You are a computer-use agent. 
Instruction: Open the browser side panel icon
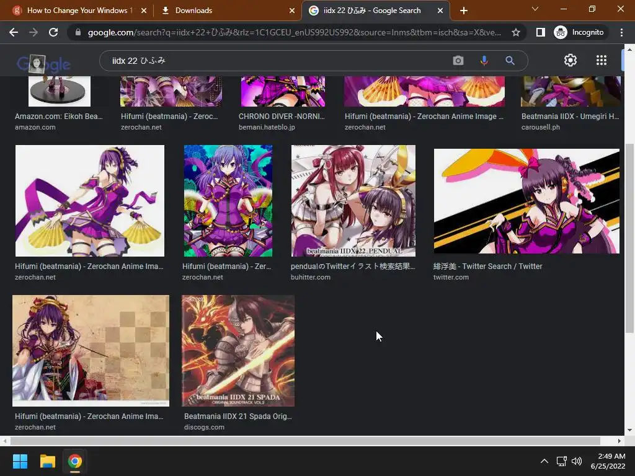click(x=540, y=32)
